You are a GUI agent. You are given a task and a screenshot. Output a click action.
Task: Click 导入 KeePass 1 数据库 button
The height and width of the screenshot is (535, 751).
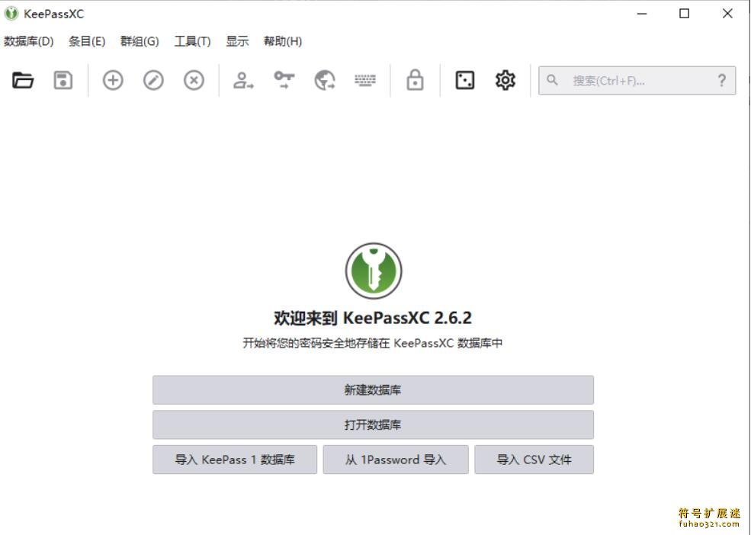(235, 460)
